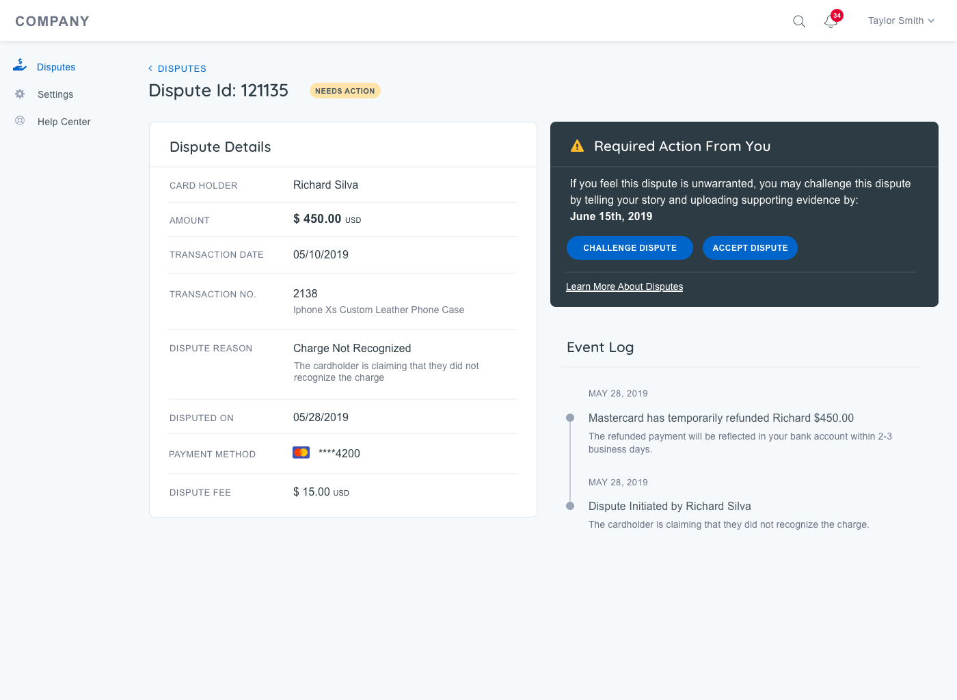957x700 pixels.
Task: Open notifications bell with 34 badge
Action: point(831,21)
